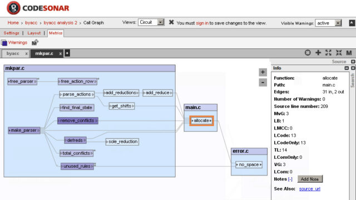
Task: Select the add_reduce node
Action: (157, 93)
